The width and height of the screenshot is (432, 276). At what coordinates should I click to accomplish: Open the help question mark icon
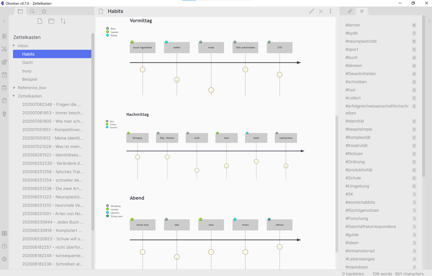tap(4, 246)
